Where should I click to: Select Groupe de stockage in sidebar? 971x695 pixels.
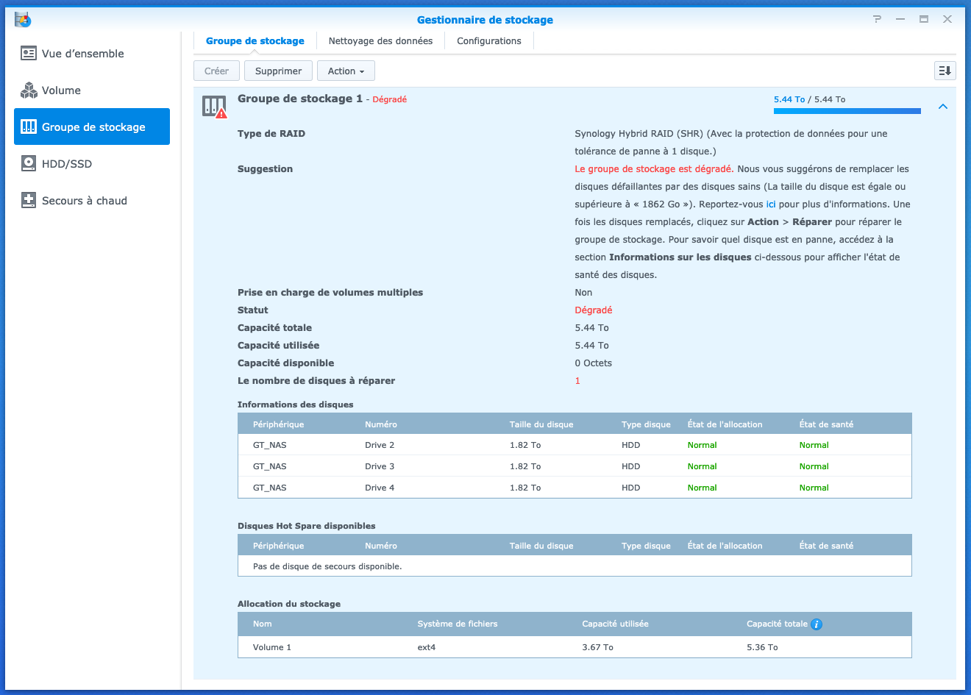click(x=92, y=127)
